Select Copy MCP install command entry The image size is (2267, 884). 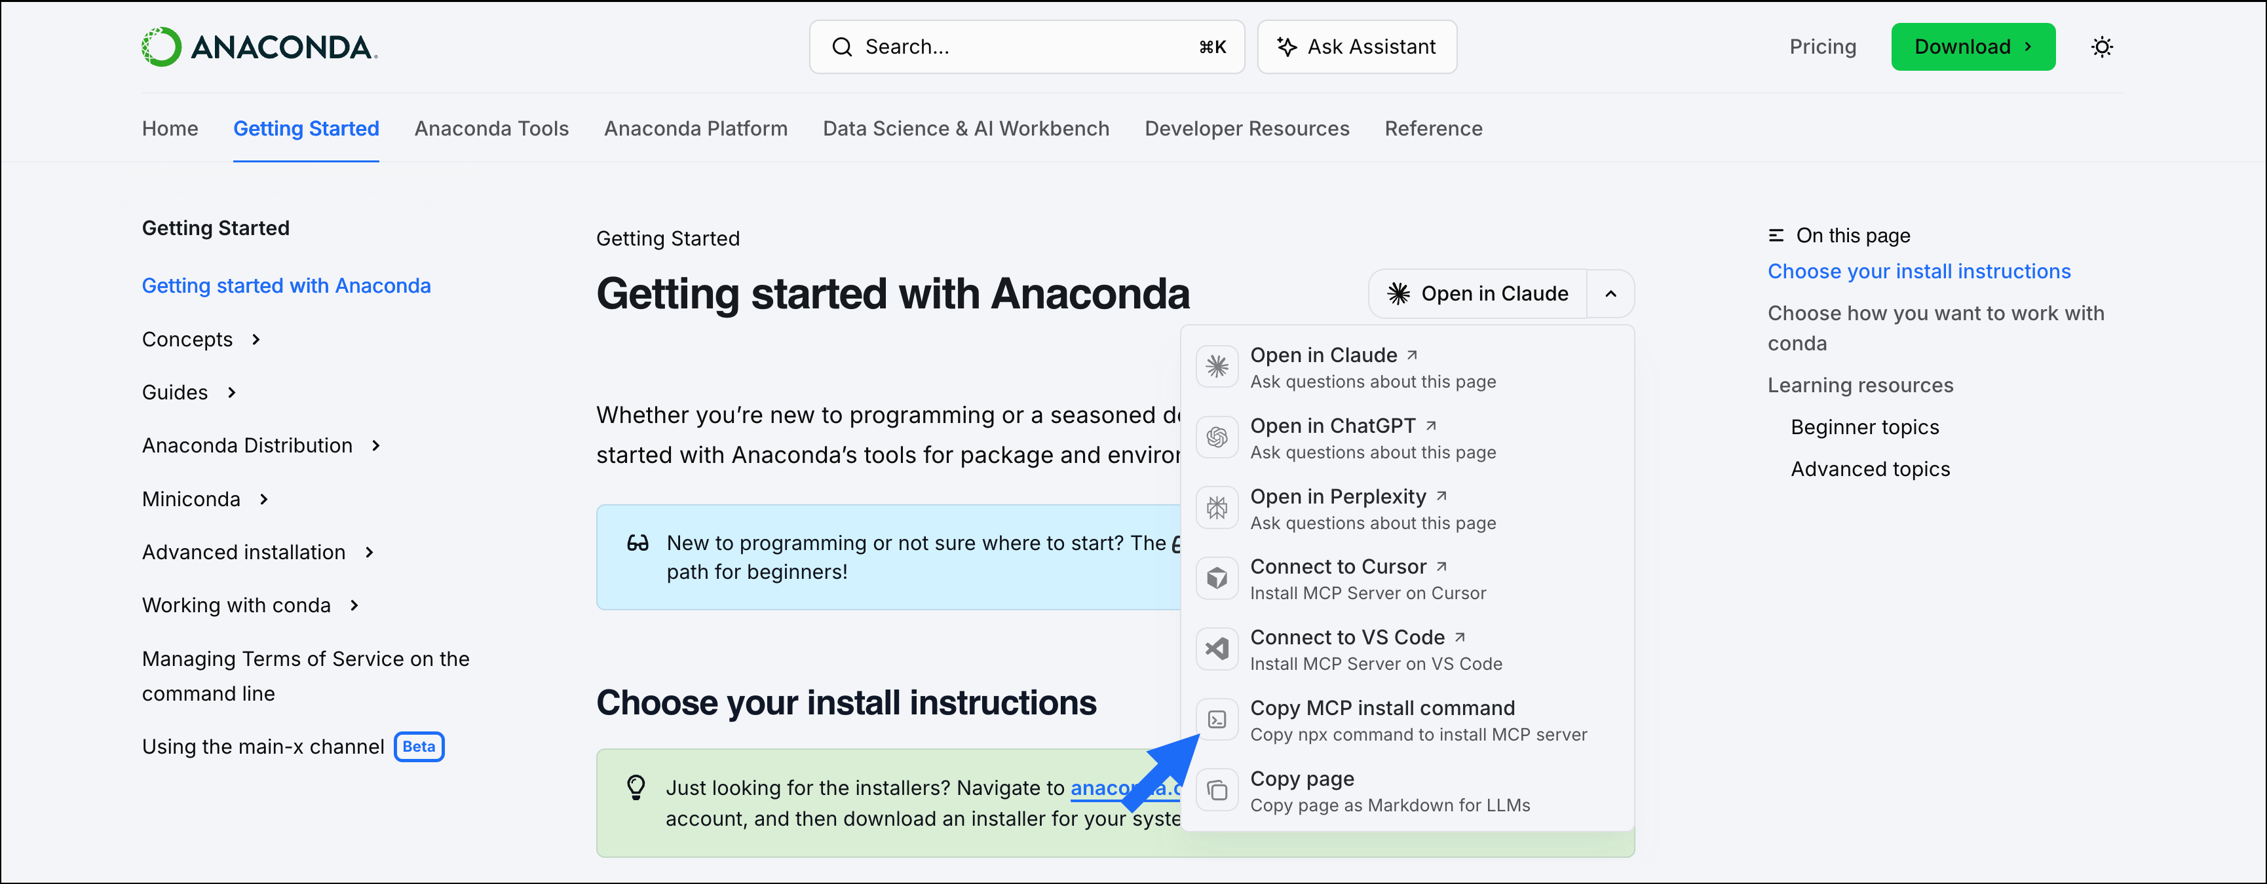(x=1407, y=720)
